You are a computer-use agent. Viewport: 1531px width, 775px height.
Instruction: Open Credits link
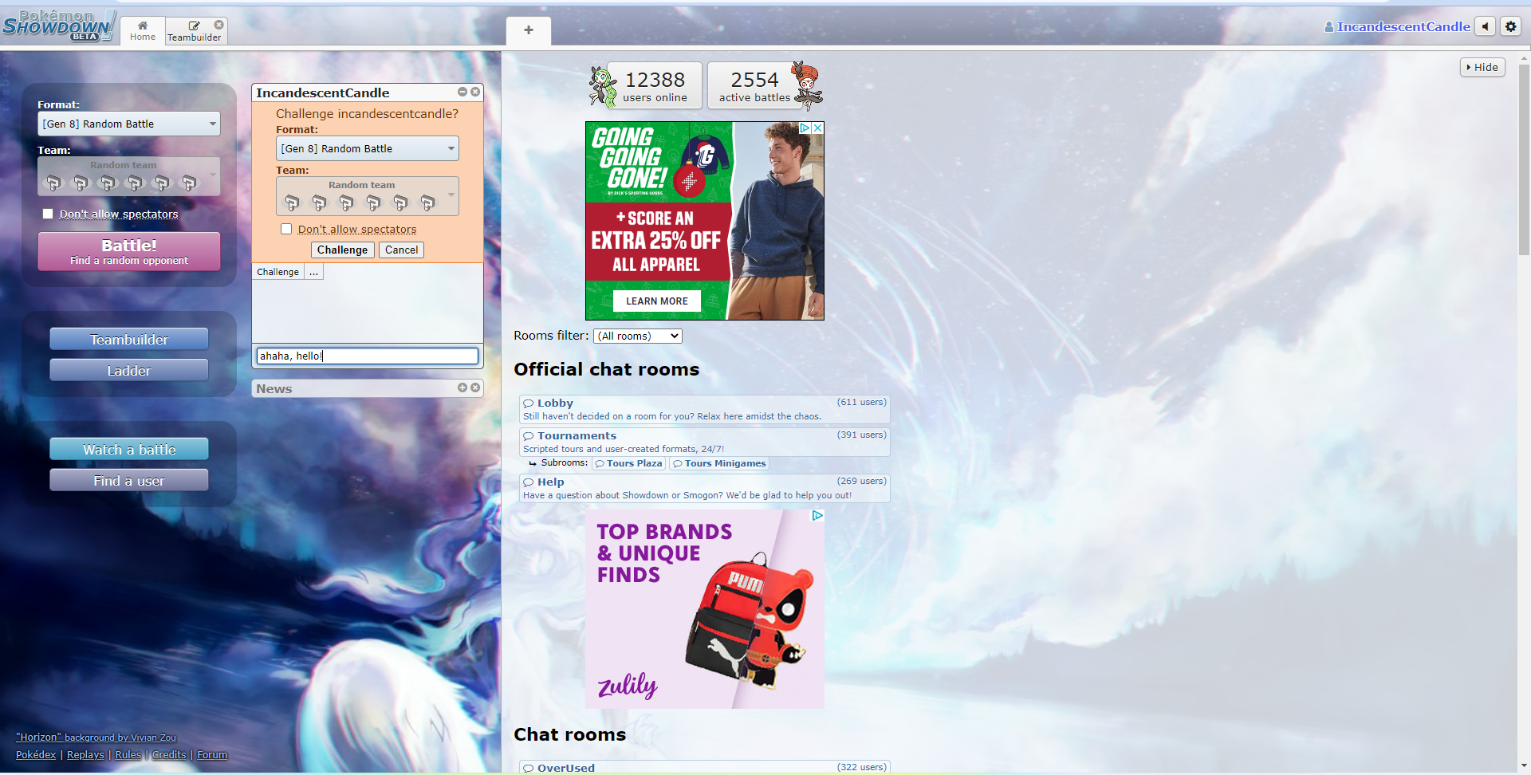click(x=169, y=754)
